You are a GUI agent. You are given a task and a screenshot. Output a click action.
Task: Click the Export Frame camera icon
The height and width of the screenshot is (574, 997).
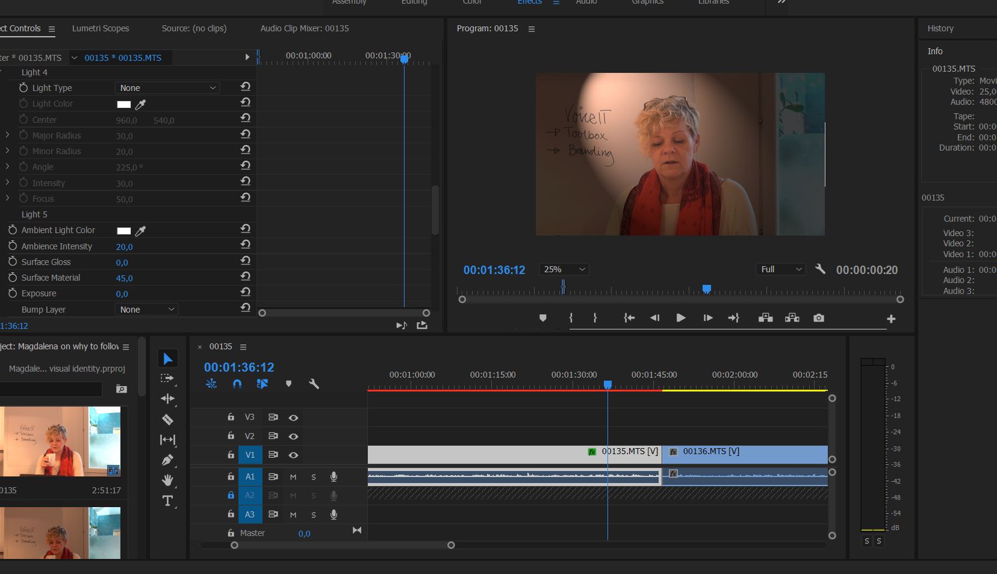(818, 318)
